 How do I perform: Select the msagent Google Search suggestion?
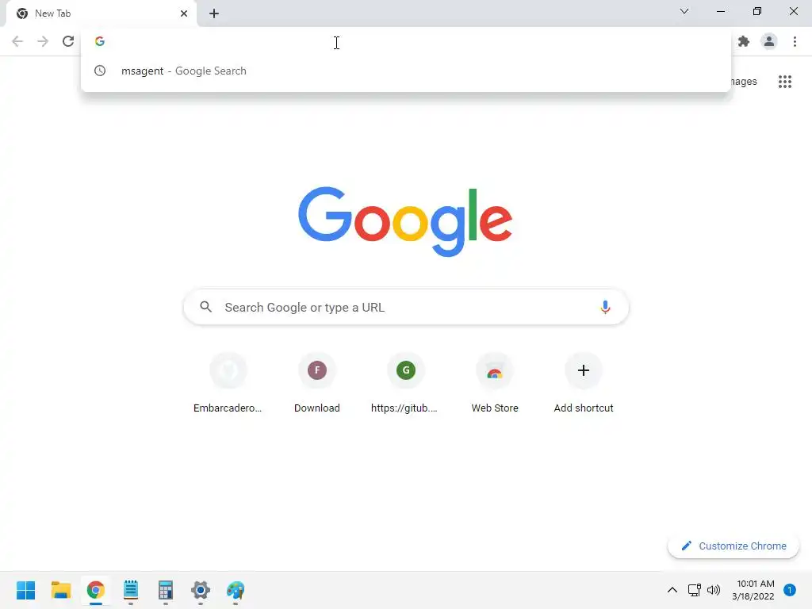coord(405,71)
